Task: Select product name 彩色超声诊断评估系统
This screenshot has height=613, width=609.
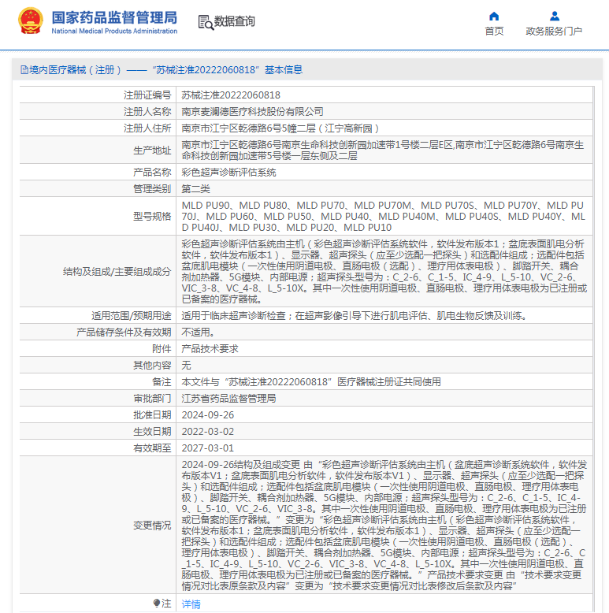Action: coord(228,173)
